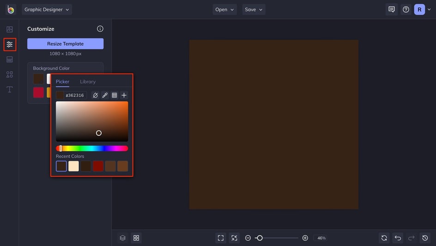This screenshot has width=436, height=246.
Task: Choose the dark red recent color swatch
Action: click(98, 166)
